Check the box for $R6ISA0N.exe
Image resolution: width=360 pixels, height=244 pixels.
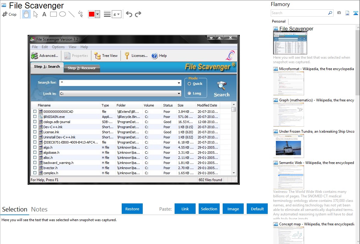[x=35, y=117]
